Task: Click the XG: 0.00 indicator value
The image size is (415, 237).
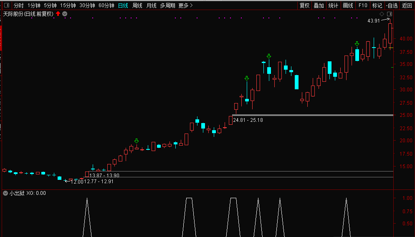Action: tap(36, 193)
